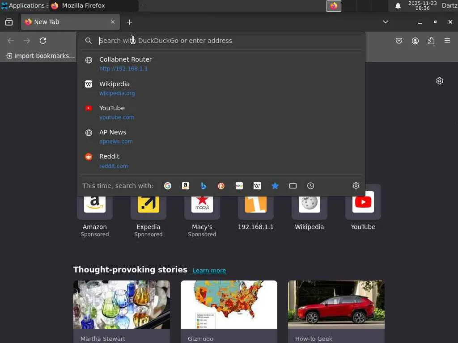The image size is (458, 343).
Task: Choose Collabnet Router suggestion
Action: click(221, 63)
